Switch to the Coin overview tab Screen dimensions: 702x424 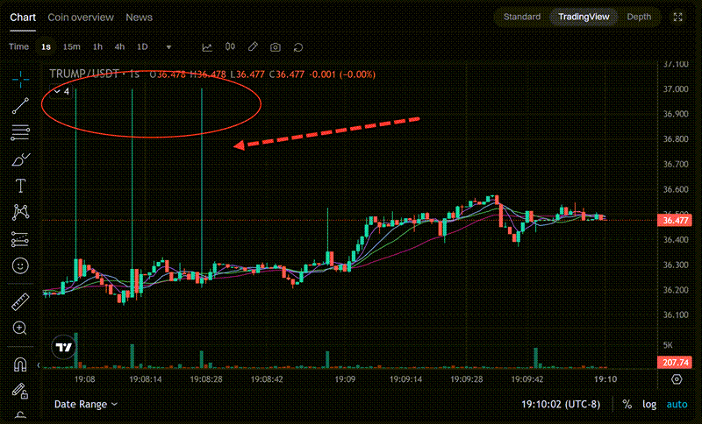pyautogui.click(x=81, y=17)
